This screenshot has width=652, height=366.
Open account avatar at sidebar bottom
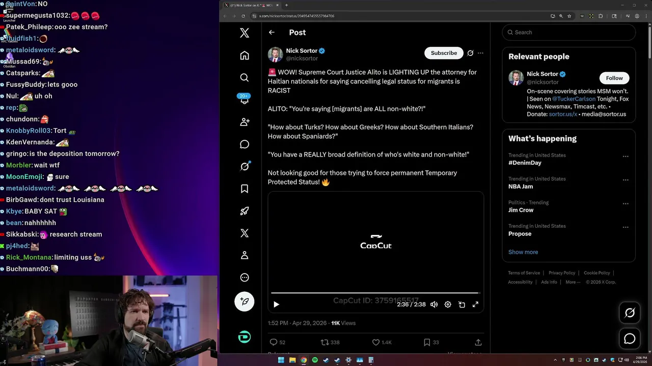tap(244, 337)
